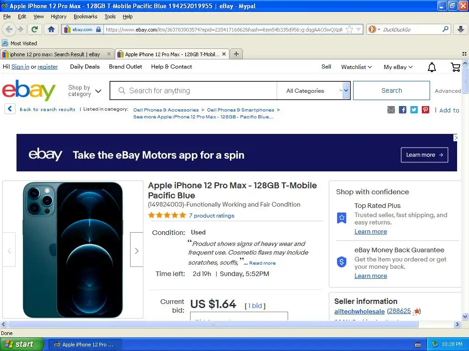This screenshot has width=469, height=351.
Task: Open the View menu
Action: pyautogui.click(x=38, y=16)
